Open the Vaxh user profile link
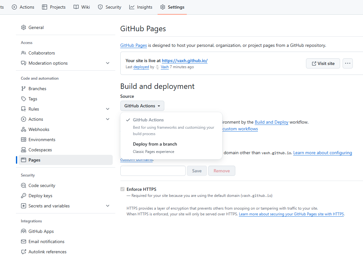Image resolution: width=363 pixels, height=259 pixels. [165, 67]
